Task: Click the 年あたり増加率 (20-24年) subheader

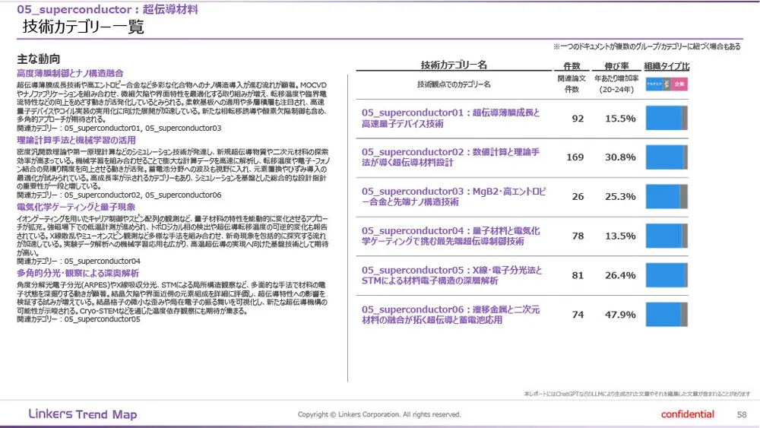Action: [x=616, y=84]
